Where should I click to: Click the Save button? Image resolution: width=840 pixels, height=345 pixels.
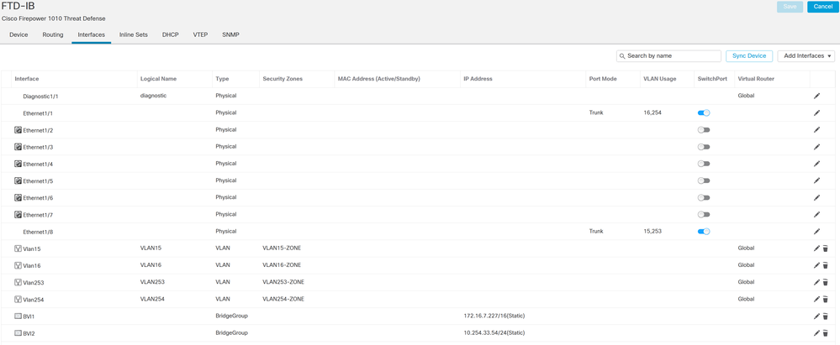pyautogui.click(x=790, y=7)
